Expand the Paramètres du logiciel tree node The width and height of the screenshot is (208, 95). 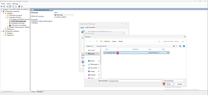click(x=5, y=15)
